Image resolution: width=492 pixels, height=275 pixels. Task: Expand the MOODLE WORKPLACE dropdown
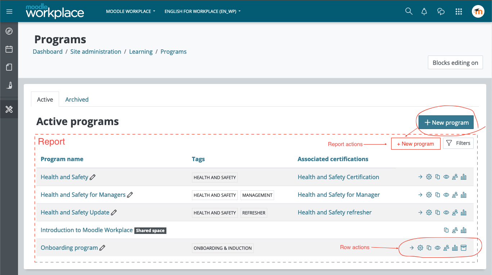click(131, 12)
